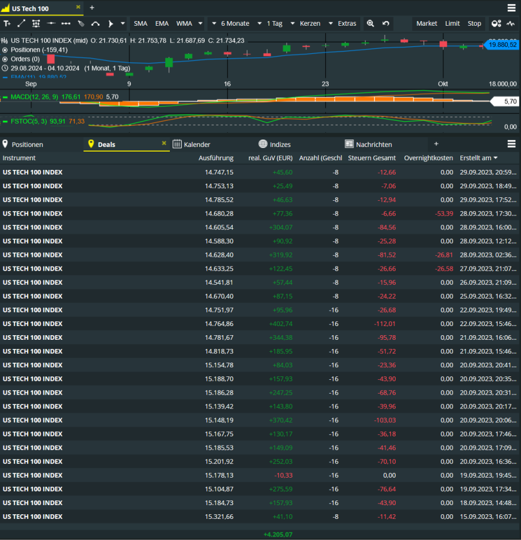Click the chart type icon beside US TECH 100 INDEX

coord(5,41)
